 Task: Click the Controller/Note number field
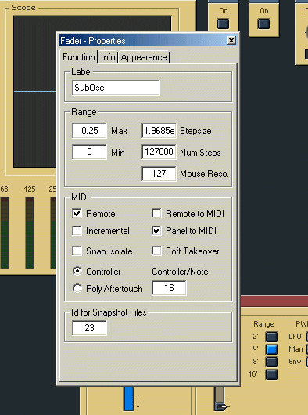169,288
